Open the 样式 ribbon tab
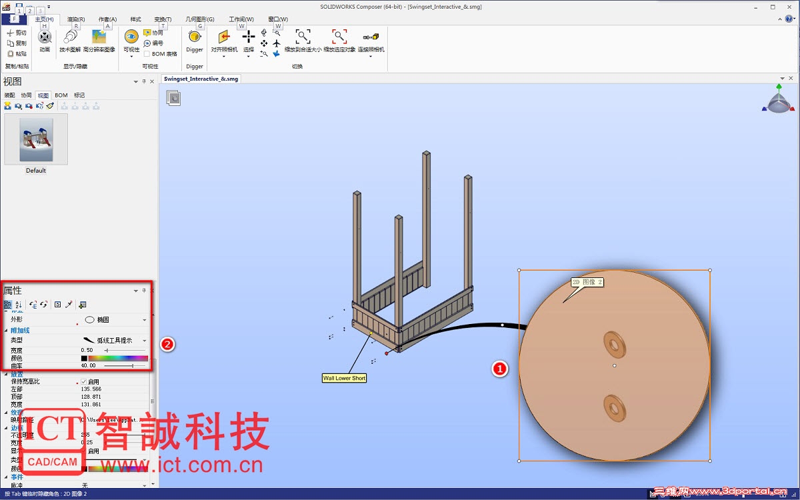800x500 pixels. [x=135, y=19]
